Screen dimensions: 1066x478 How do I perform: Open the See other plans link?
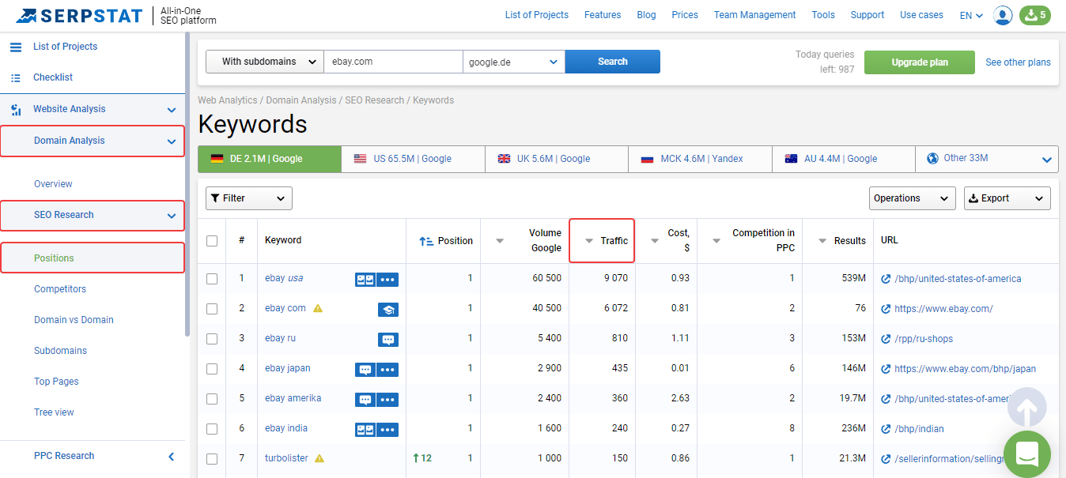1018,62
